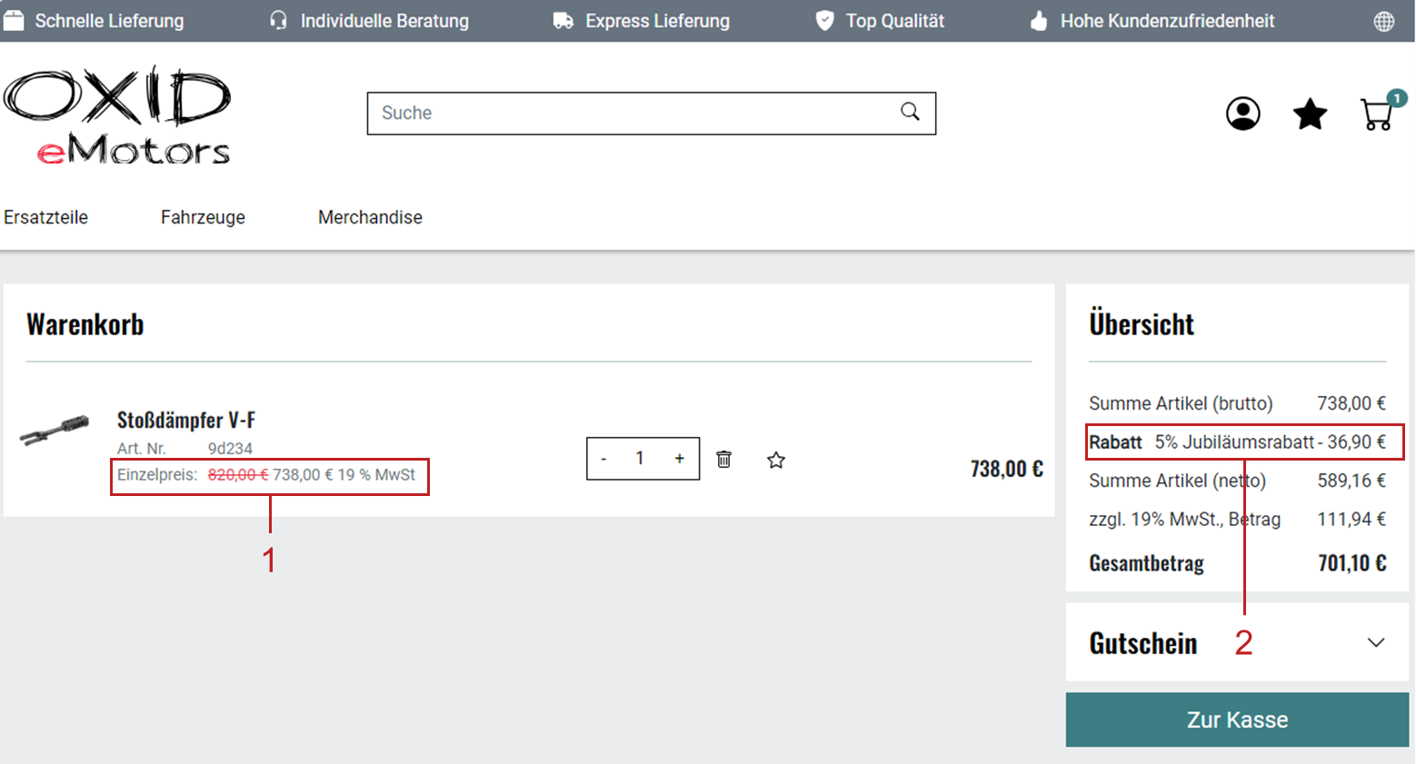Image resolution: width=1416 pixels, height=764 pixels.
Task: Expand the Gutschein section chevron
Action: pyautogui.click(x=1375, y=643)
